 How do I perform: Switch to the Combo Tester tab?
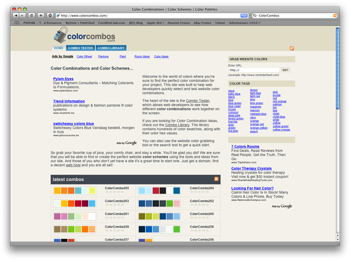click(x=80, y=48)
